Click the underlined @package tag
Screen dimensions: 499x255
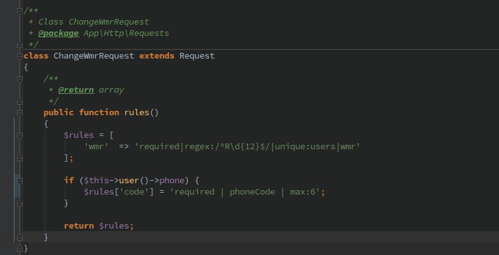click(x=59, y=33)
